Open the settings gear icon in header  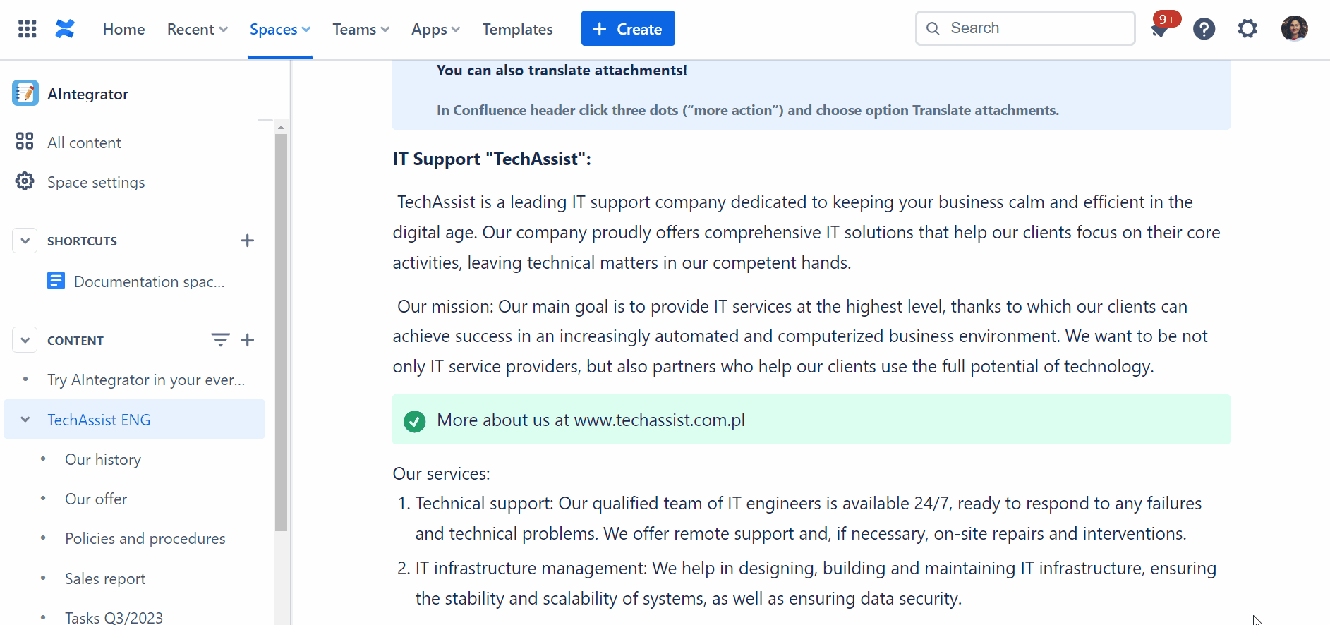(x=1247, y=29)
